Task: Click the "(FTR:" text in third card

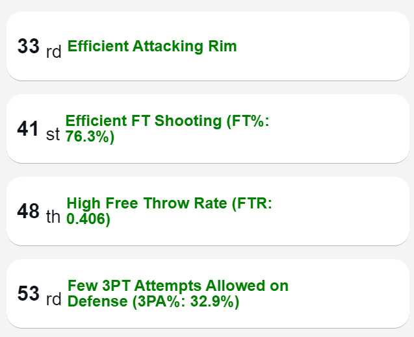Action: (x=251, y=204)
